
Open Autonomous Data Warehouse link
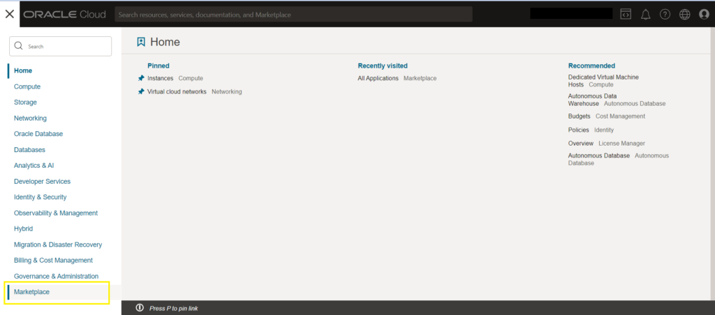(x=592, y=100)
